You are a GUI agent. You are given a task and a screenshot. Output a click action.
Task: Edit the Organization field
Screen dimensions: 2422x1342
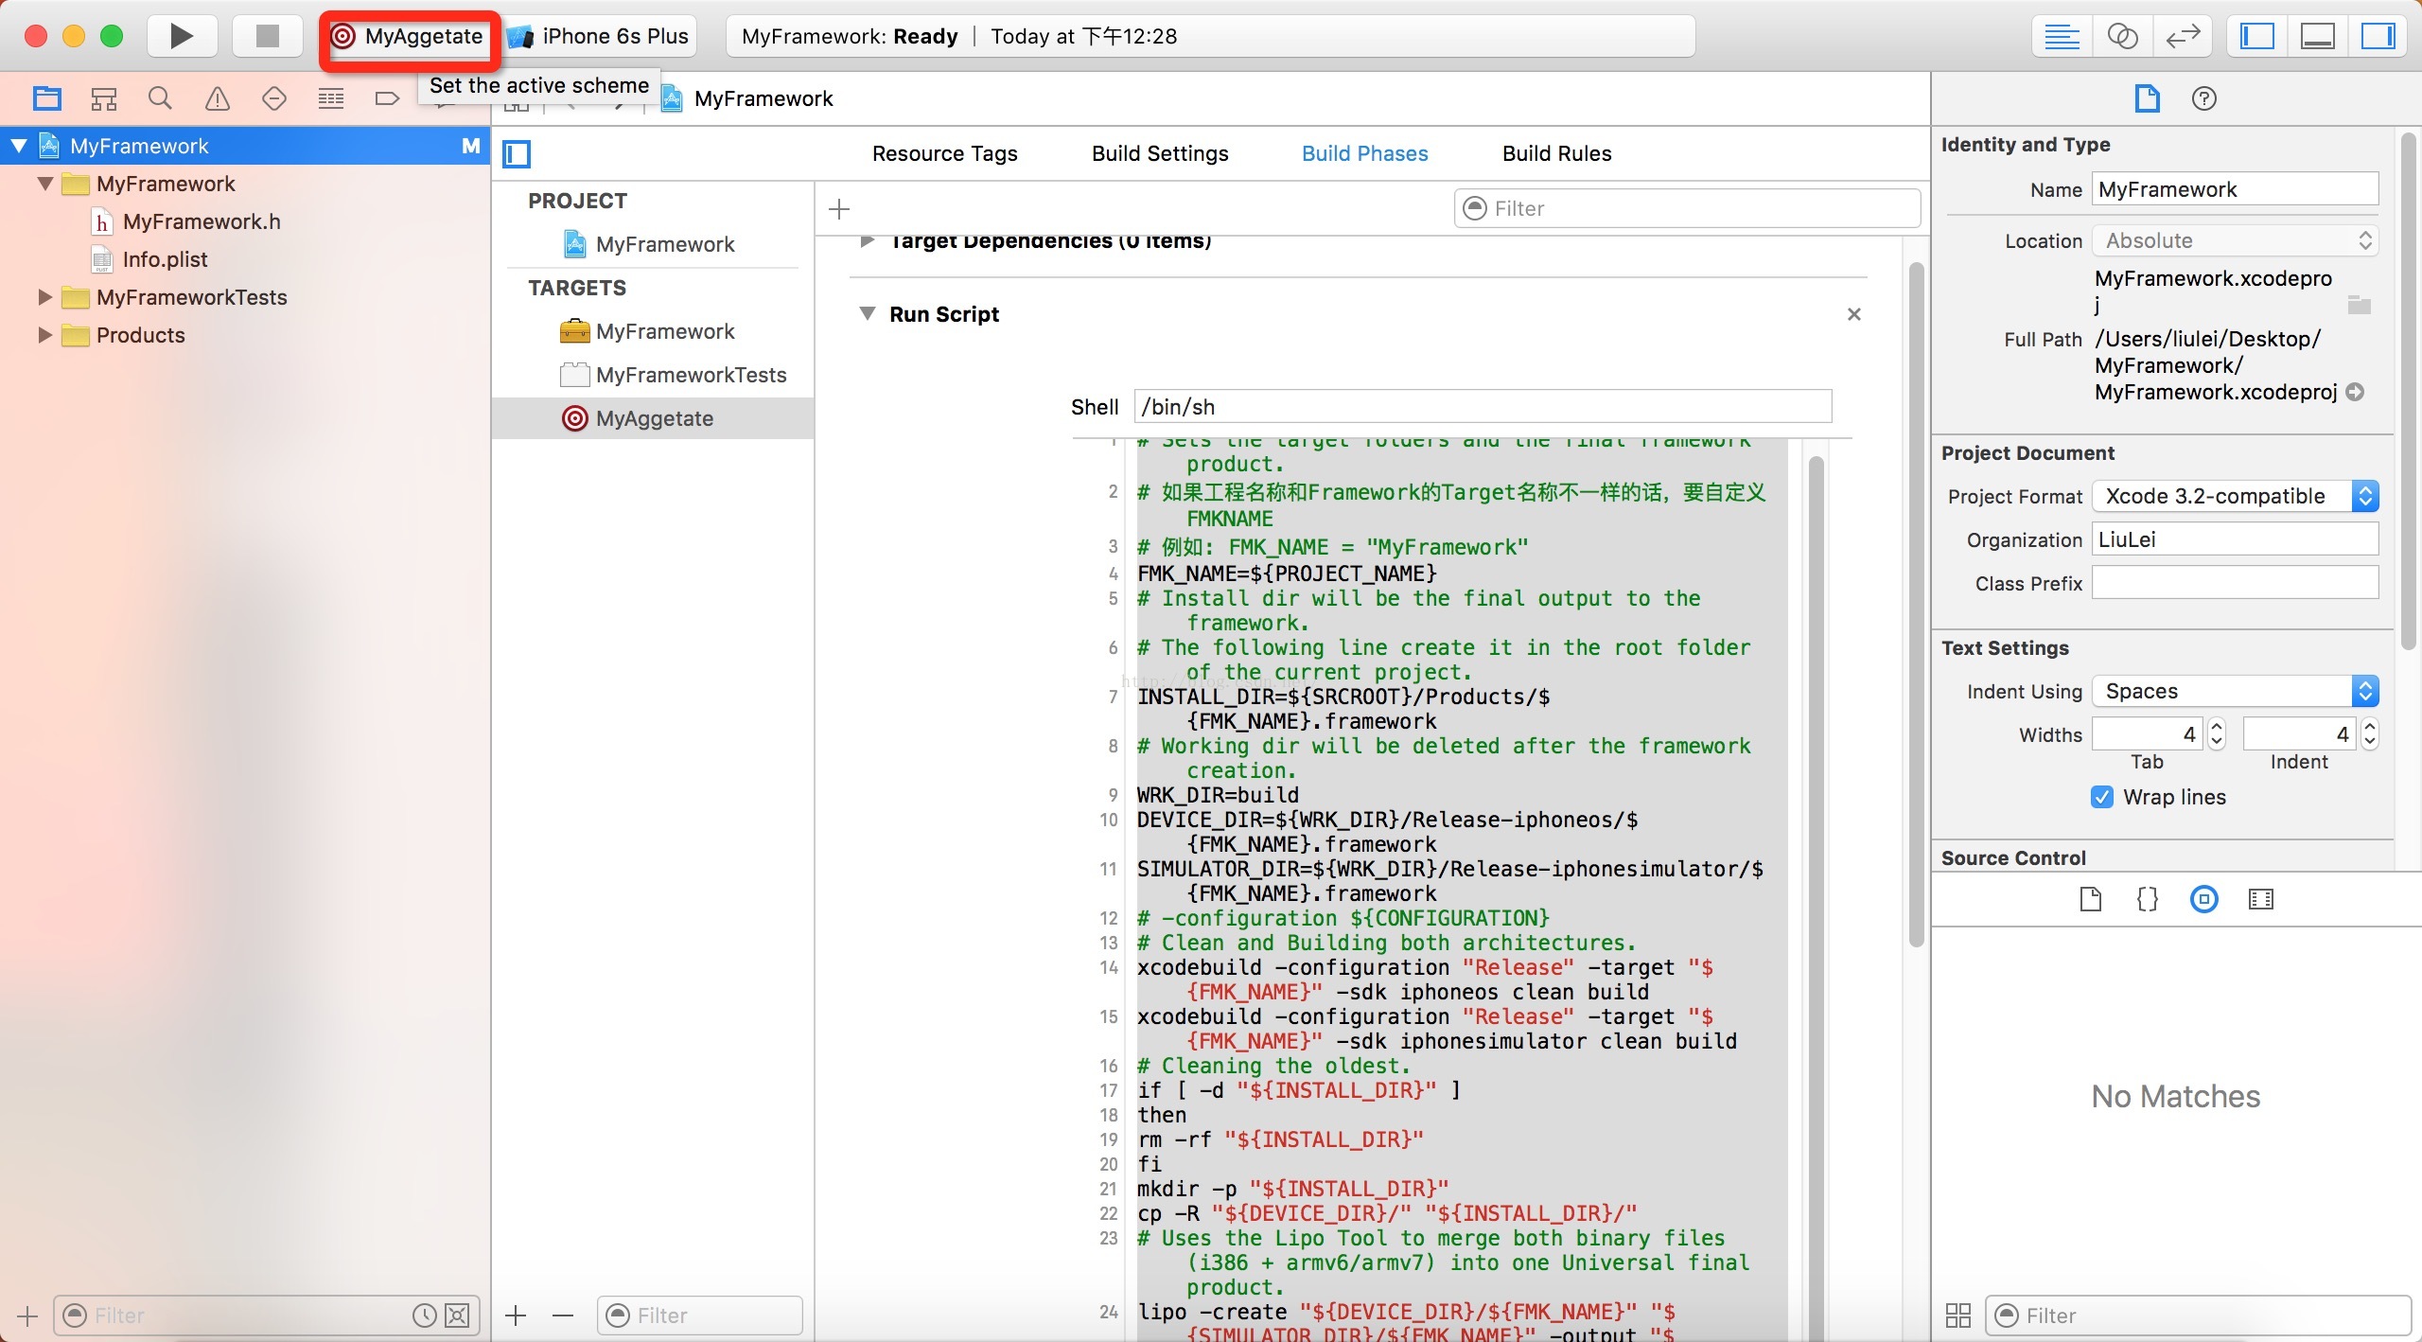click(2235, 539)
